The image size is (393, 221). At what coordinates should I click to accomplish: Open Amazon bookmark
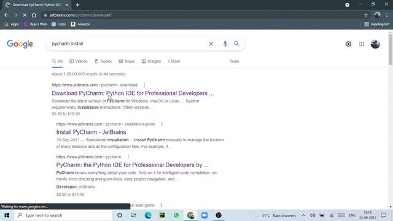pyautogui.click(x=80, y=24)
